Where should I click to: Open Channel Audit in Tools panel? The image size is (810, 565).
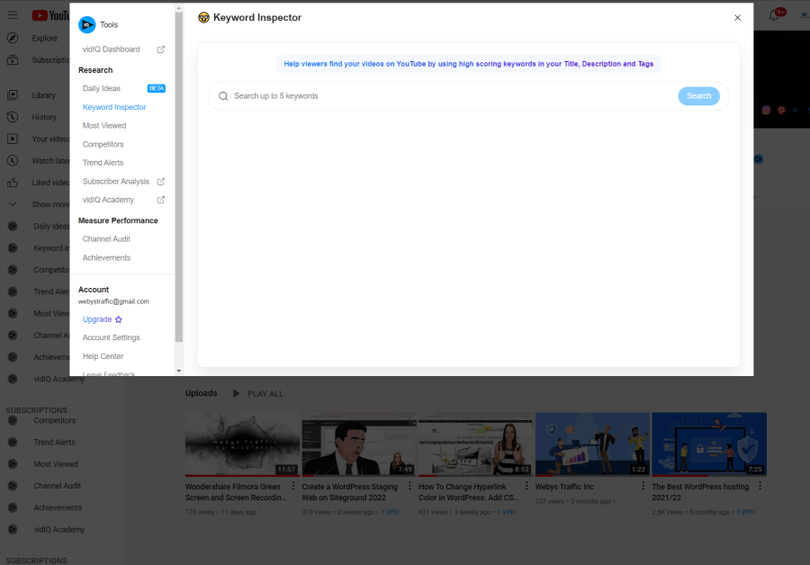pyautogui.click(x=106, y=239)
